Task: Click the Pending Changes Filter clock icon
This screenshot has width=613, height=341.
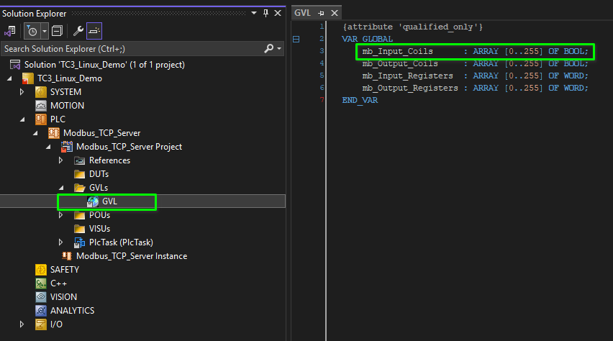Action: pyautogui.click(x=32, y=31)
